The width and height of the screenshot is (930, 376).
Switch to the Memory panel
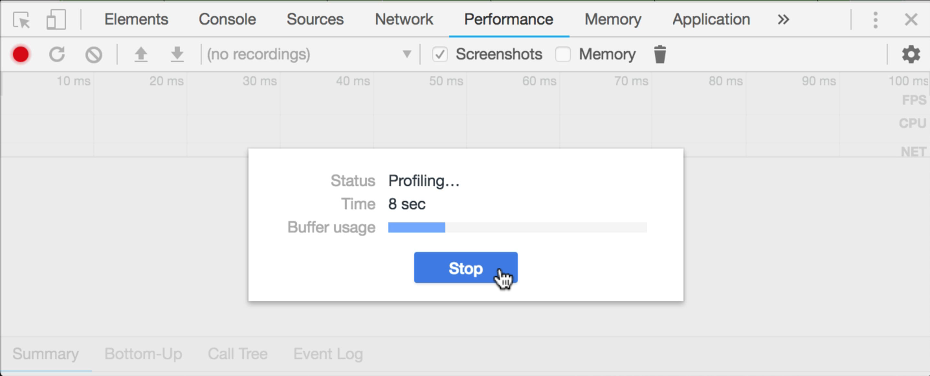[612, 19]
